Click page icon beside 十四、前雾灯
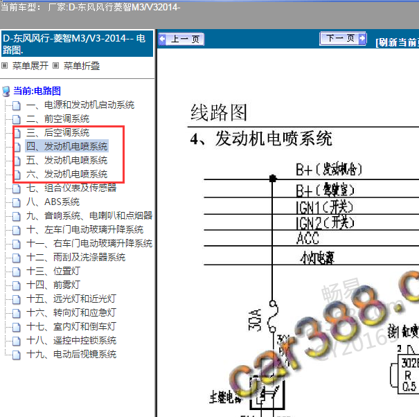 (x=17, y=285)
